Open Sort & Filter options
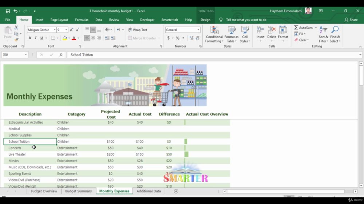This screenshot has height=204, width=364. point(323,34)
